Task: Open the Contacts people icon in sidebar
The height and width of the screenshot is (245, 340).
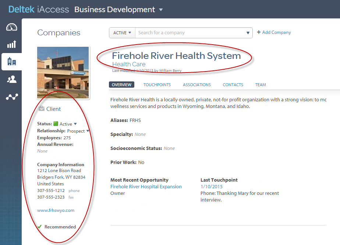Action: [x=12, y=79]
